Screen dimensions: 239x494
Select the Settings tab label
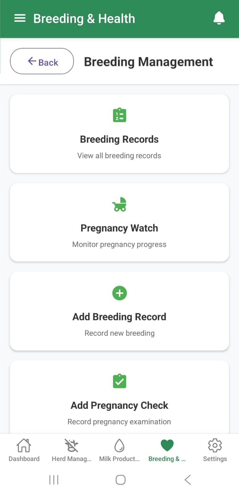click(x=215, y=459)
